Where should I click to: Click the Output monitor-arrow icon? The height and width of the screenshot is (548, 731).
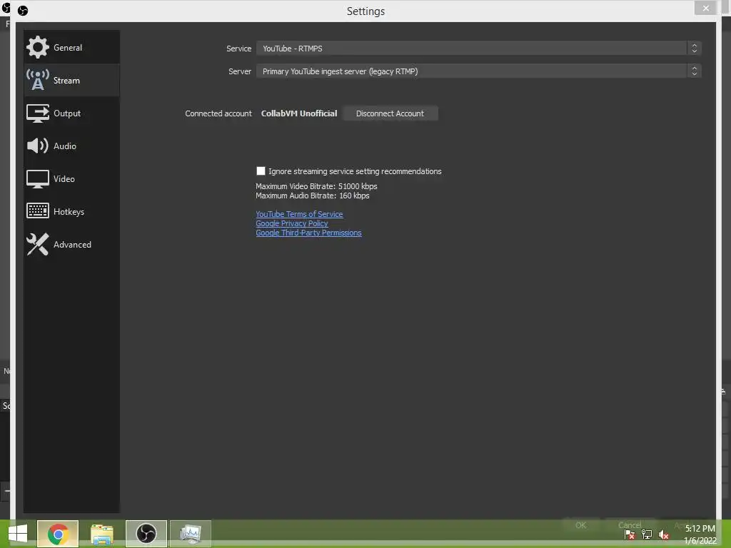pos(37,113)
